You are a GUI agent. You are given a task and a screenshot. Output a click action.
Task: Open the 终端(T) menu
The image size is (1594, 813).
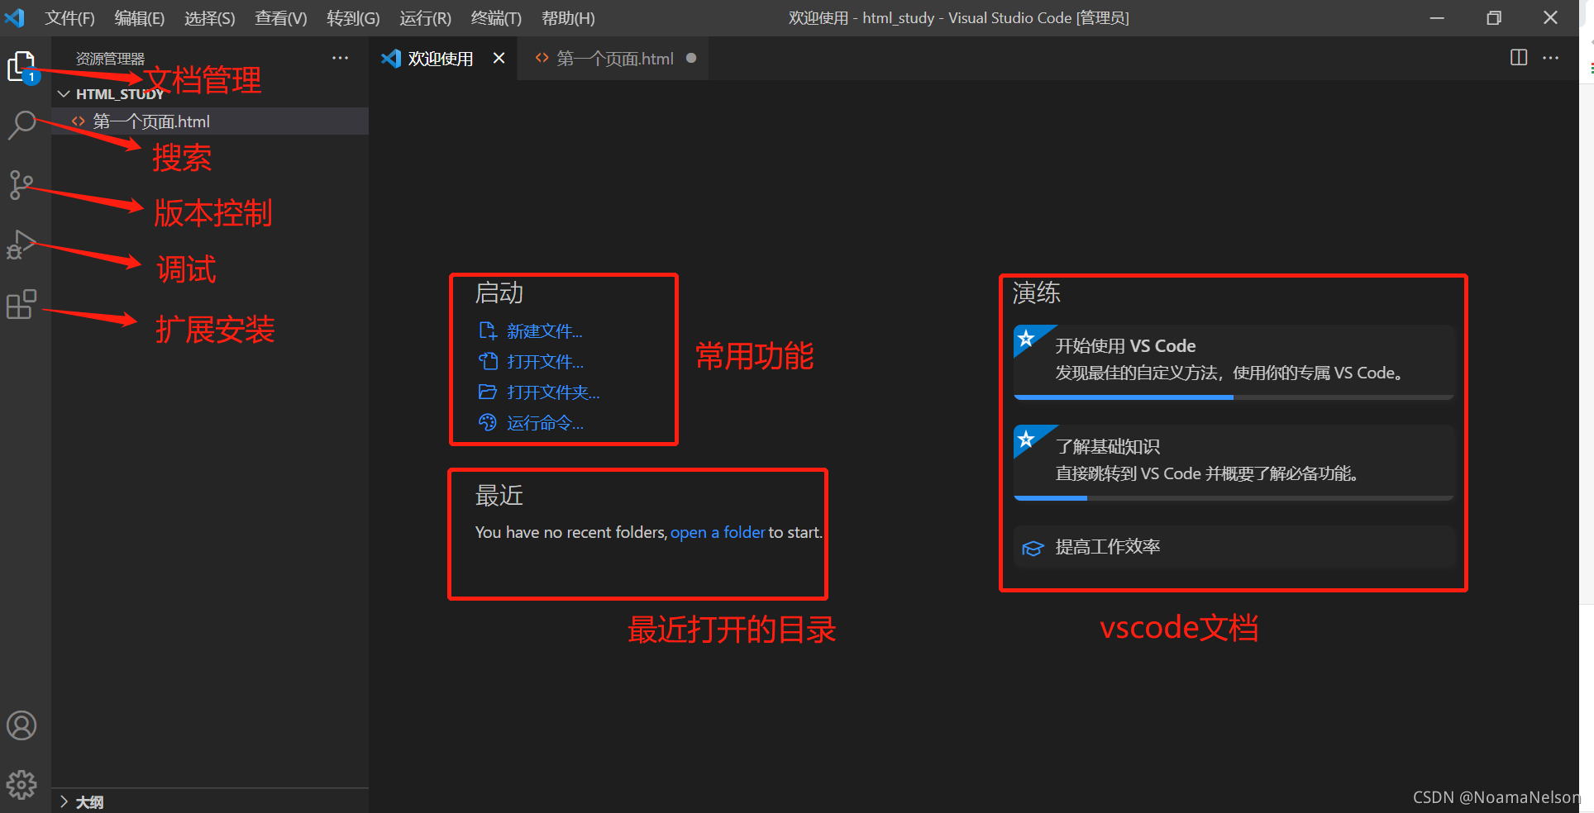point(496,18)
